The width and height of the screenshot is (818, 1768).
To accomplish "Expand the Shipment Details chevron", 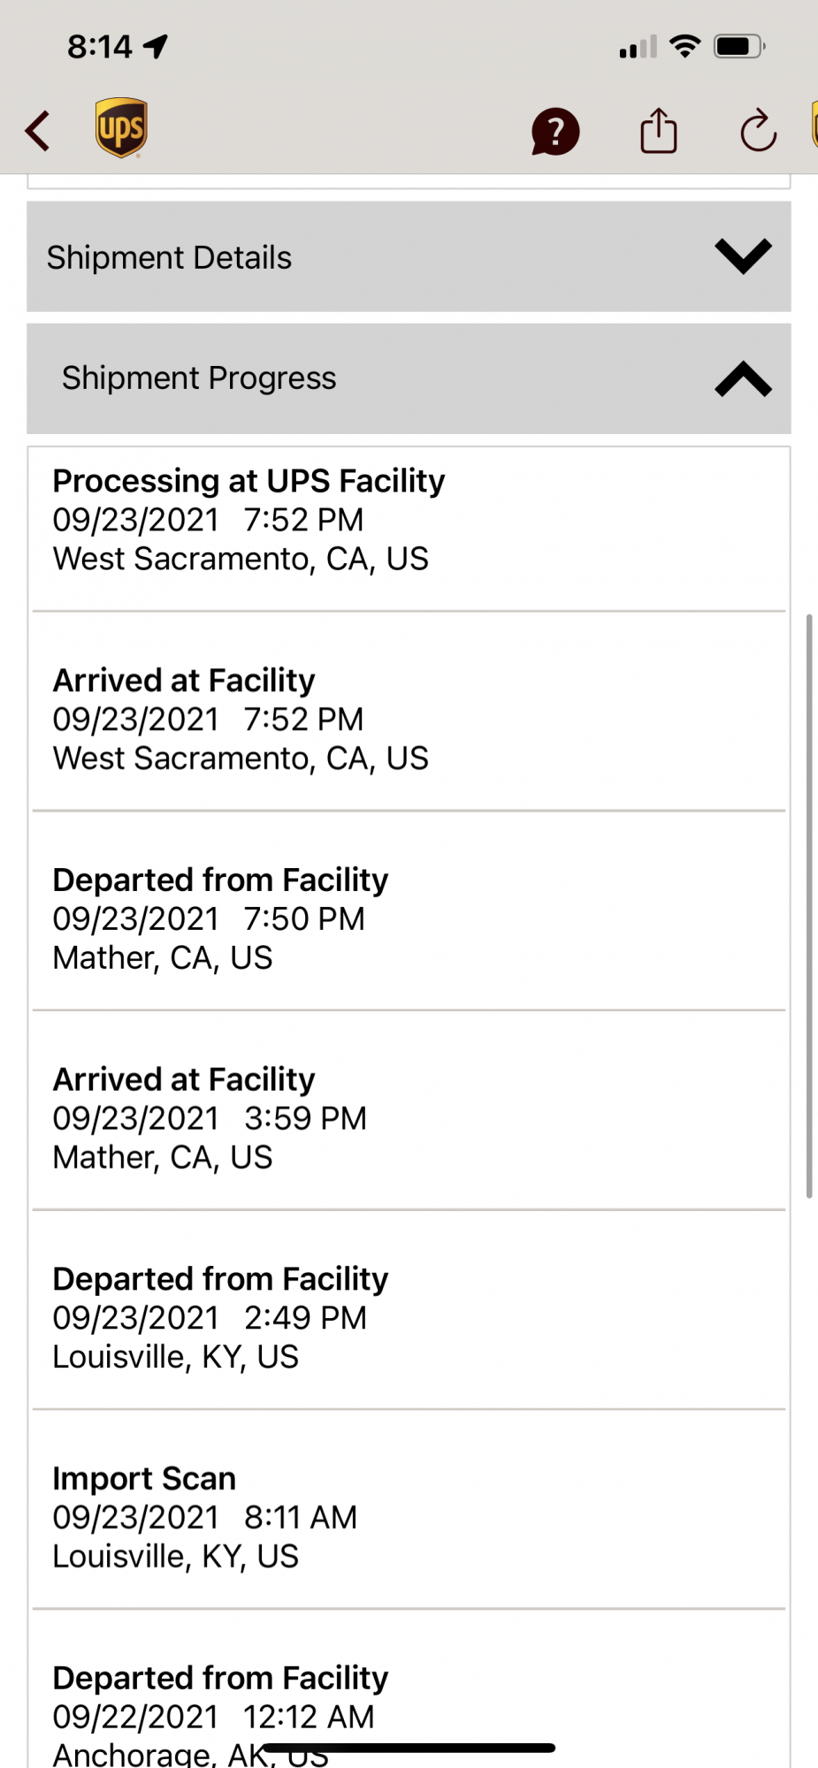I will pos(743,256).
